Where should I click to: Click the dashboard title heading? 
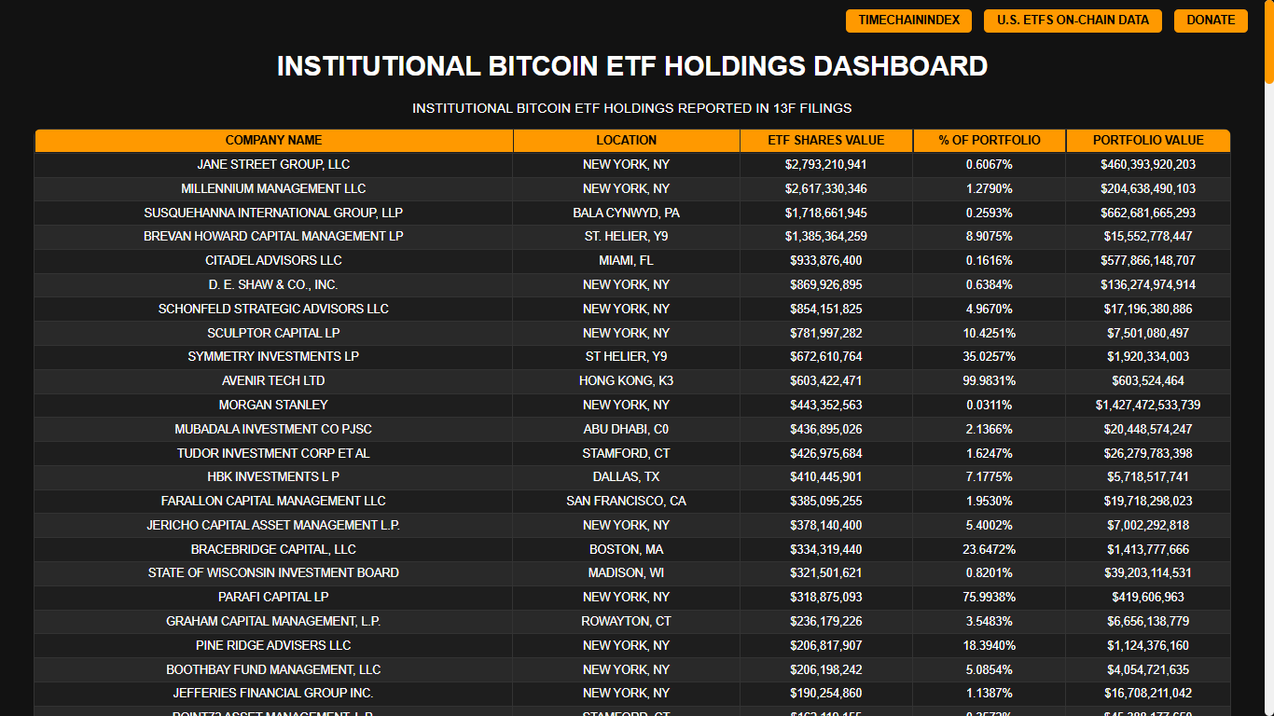click(631, 66)
